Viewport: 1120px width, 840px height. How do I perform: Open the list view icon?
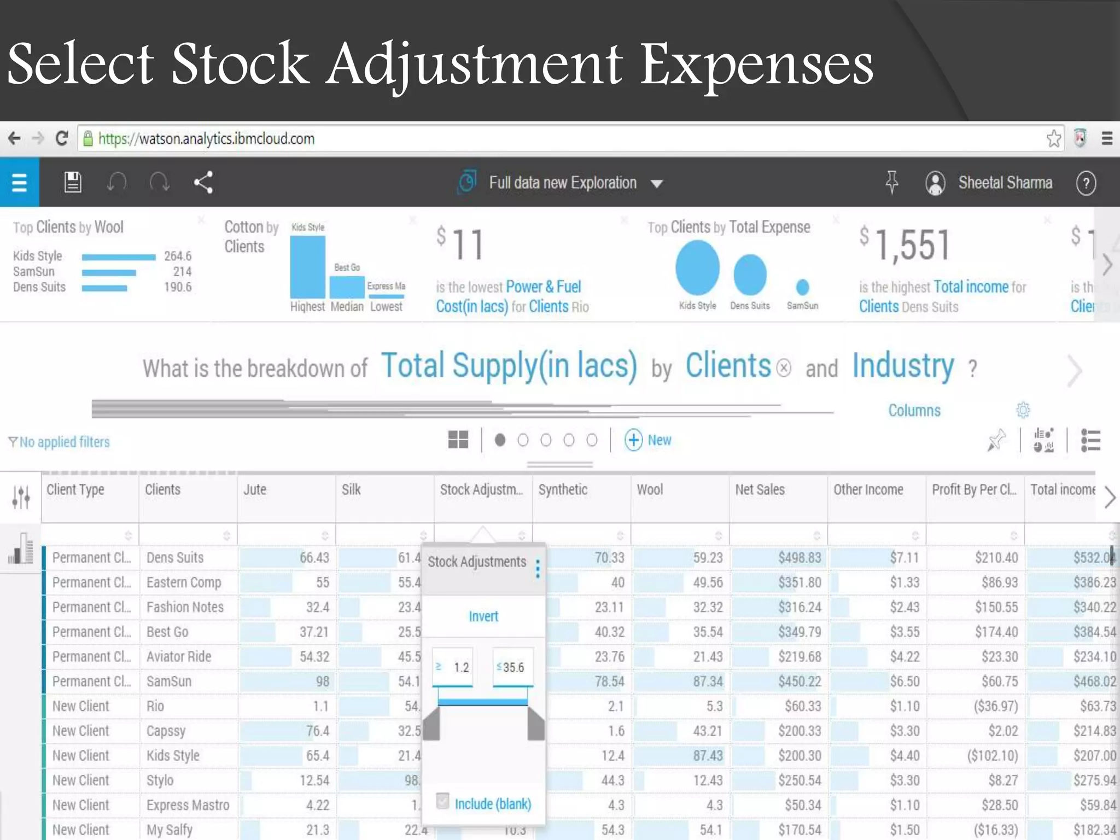pyautogui.click(x=1090, y=440)
